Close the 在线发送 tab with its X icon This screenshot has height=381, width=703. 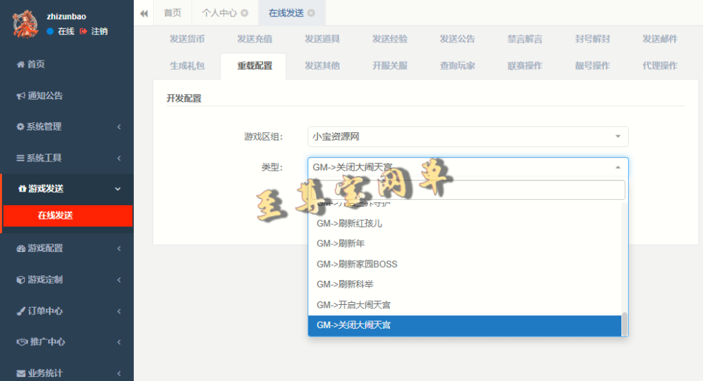(311, 13)
